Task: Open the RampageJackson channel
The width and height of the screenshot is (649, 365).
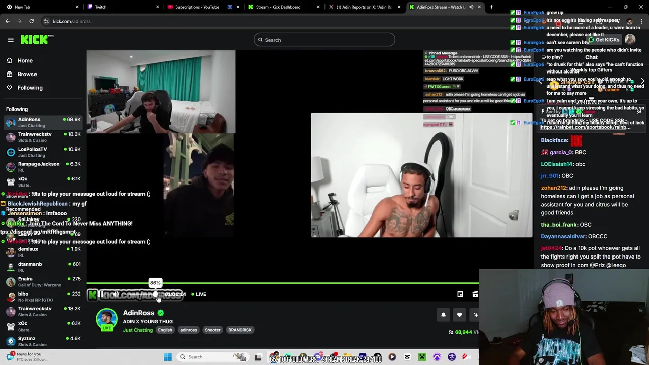Action: click(43, 167)
